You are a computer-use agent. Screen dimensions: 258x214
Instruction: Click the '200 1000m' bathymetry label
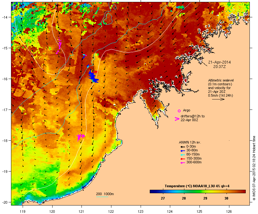pos(105,194)
